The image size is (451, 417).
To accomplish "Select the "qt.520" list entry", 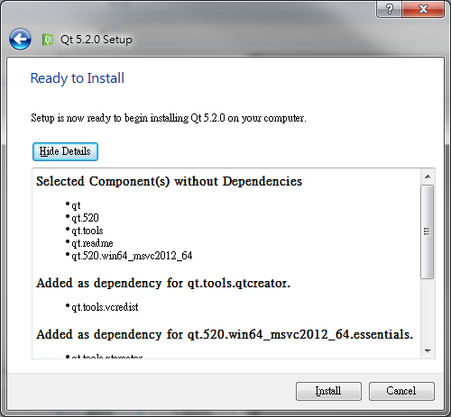I will 85,218.
